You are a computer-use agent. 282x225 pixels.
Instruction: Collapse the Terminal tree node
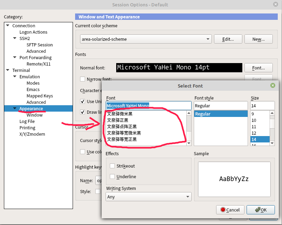8,71
